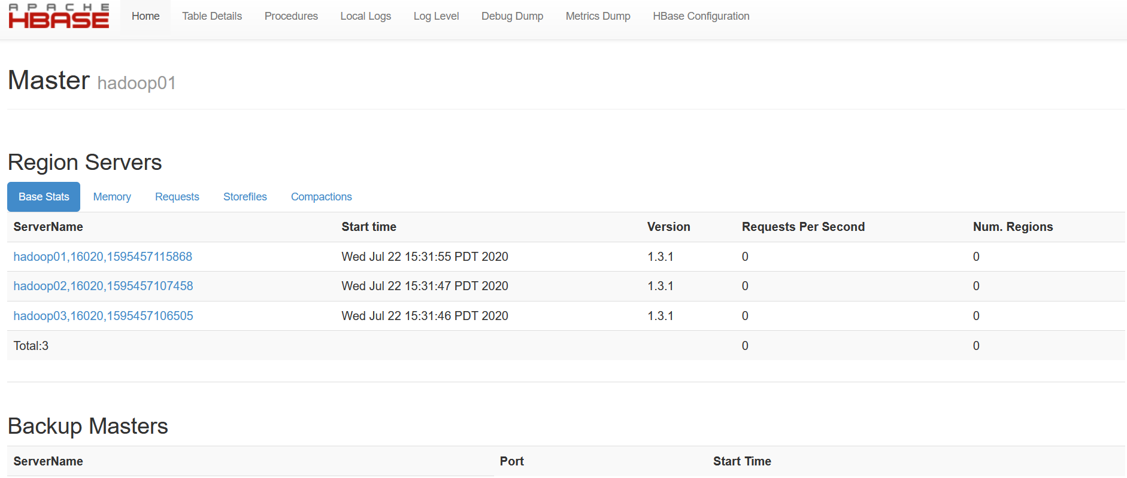The image size is (1127, 478).
Task: Click the Num. Regions column header
Action: [x=1013, y=227]
